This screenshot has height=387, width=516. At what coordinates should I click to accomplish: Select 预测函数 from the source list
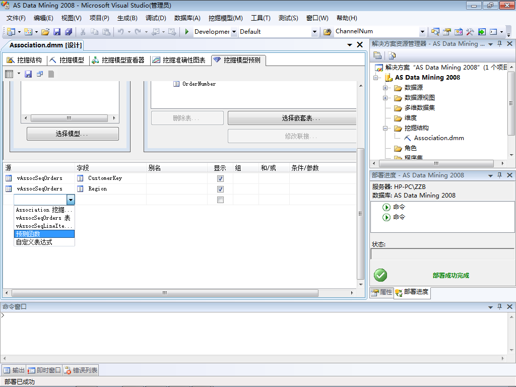(x=44, y=234)
